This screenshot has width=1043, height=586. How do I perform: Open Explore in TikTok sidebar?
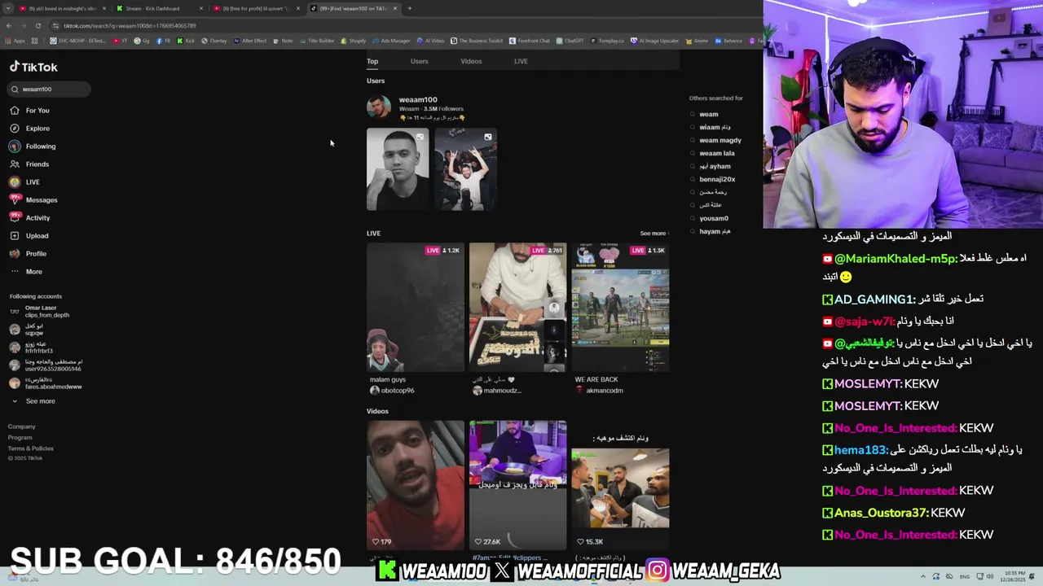30,129
